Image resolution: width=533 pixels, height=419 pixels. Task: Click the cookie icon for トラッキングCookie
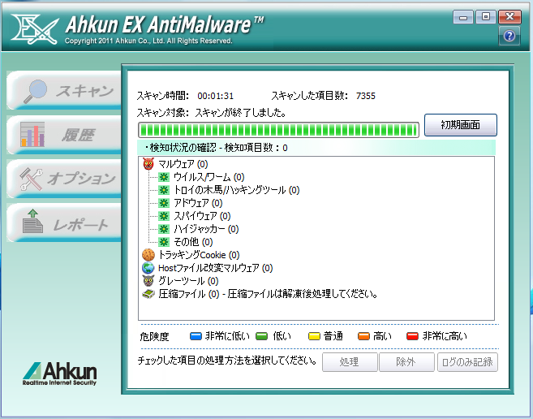pyautogui.click(x=148, y=255)
